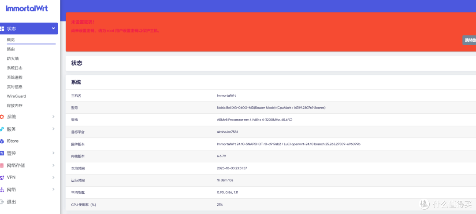The height and width of the screenshot is (214, 476).
Task: Click the ImmortalWrt 24.10-SNAPSHOT firmware version text
Action: tap(288, 144)
